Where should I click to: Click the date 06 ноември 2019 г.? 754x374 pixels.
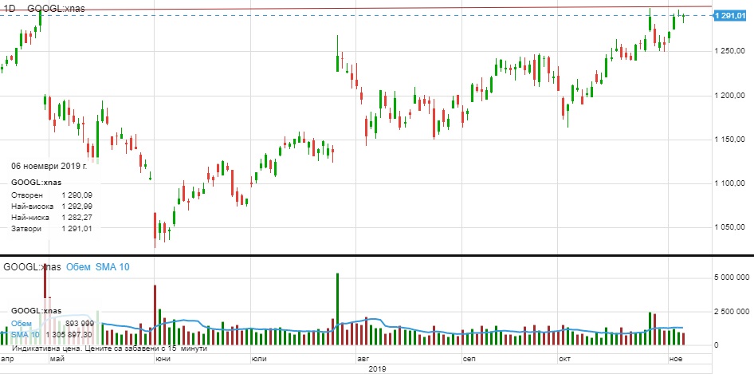click(x=49, y=166)
